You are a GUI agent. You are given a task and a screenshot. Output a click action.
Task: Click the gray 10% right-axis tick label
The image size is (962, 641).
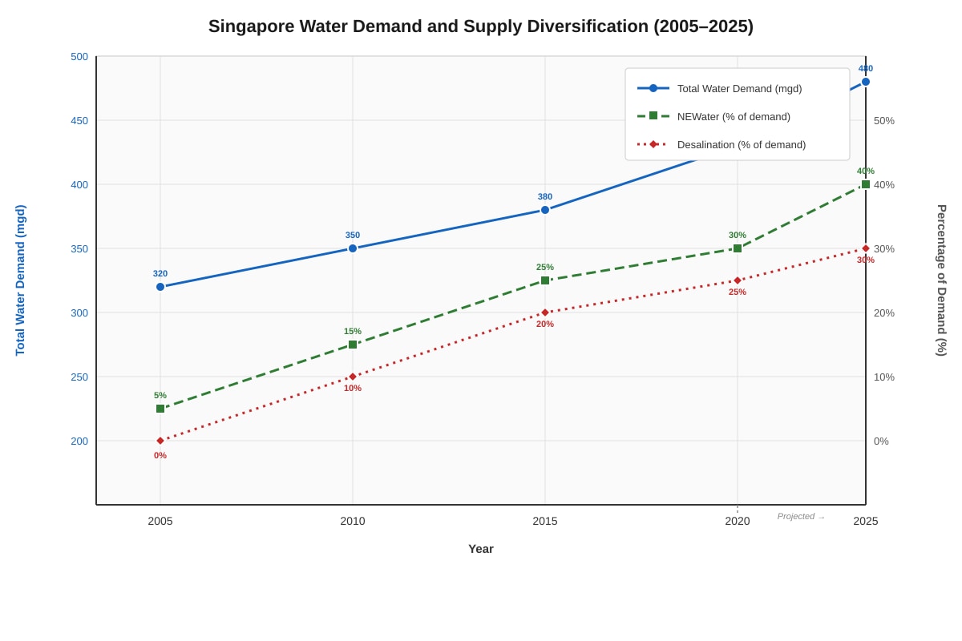pos(884,377)
